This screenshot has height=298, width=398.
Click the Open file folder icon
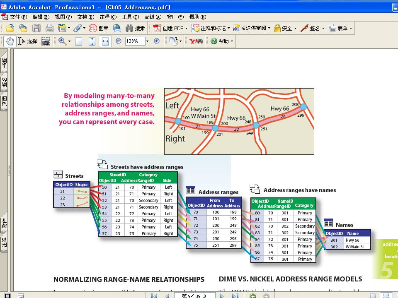point(10,28)
